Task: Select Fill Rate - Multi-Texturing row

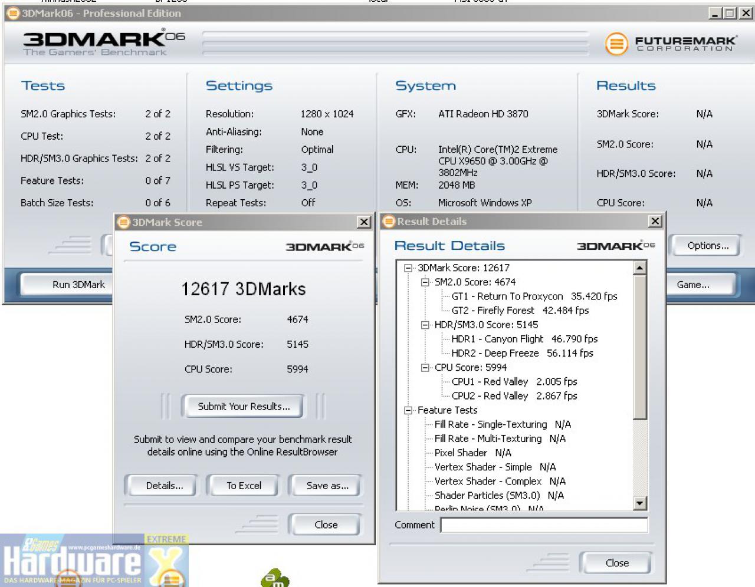Action: 500,438
